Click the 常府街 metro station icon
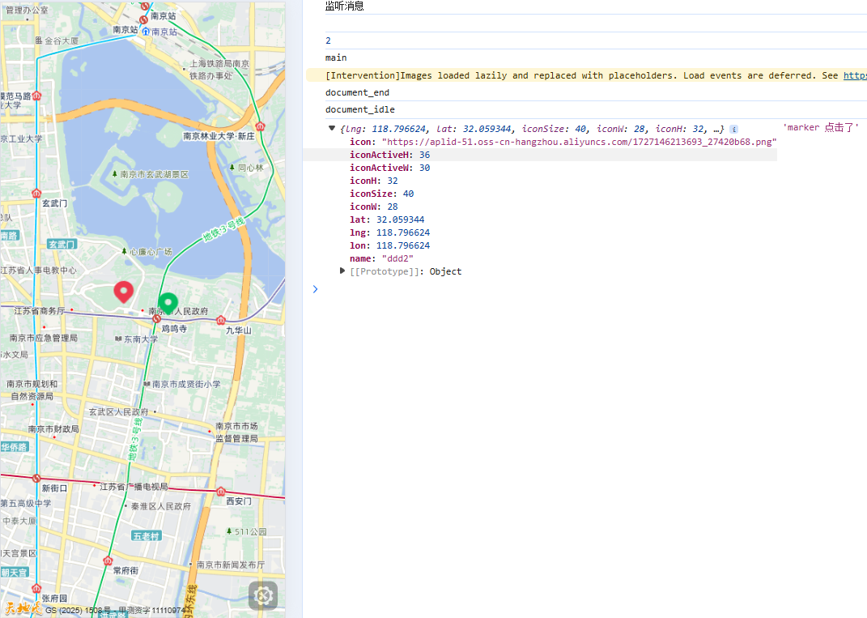Screen dimensions: 867x618 point(108,560)
